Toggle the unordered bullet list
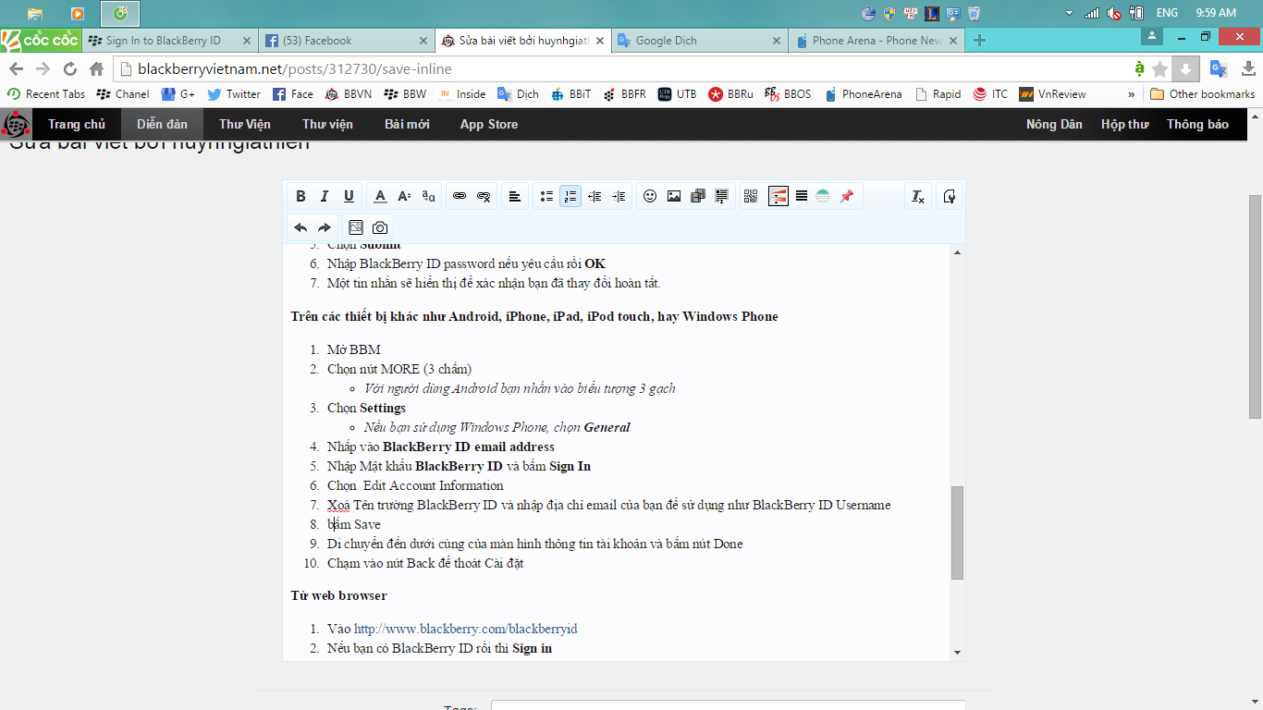The width and height of the screenshot is (1263, 710). (546, 196)
